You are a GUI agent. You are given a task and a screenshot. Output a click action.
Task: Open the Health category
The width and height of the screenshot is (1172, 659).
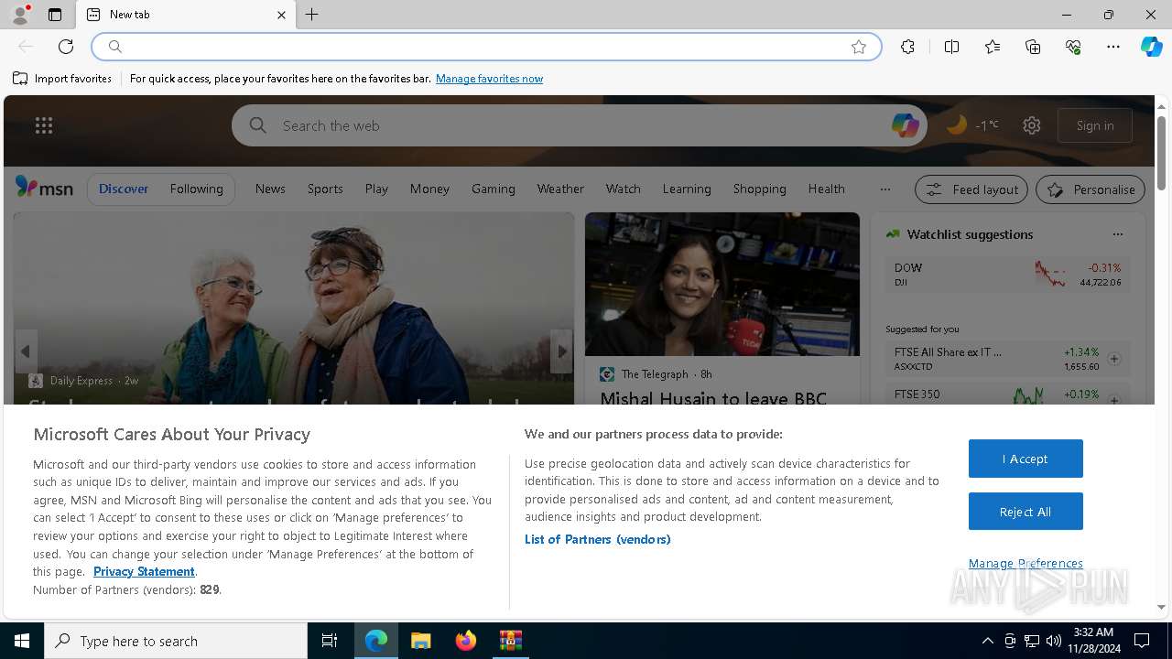[x=826, y=189]
